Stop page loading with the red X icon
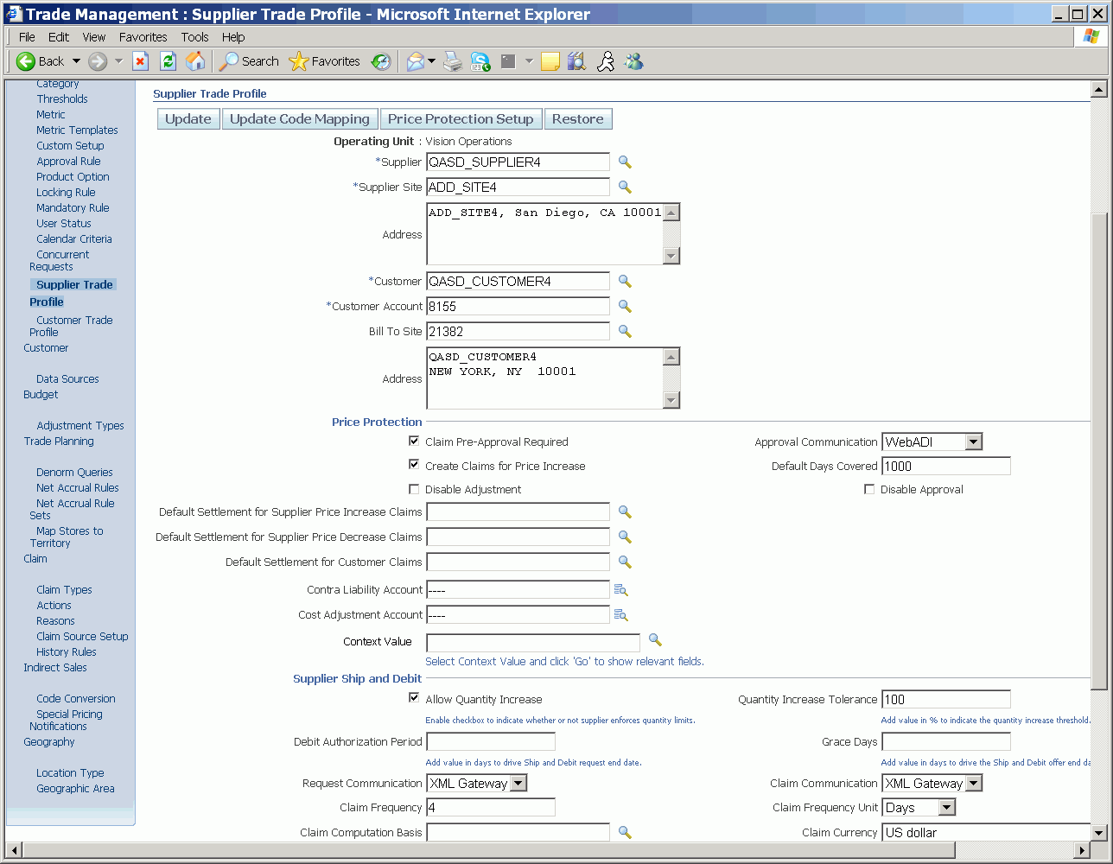 pyautogui.click(x=140, y=61)
